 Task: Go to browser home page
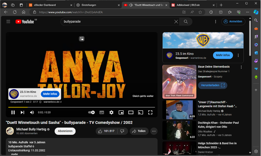click(x=24, y=12)
